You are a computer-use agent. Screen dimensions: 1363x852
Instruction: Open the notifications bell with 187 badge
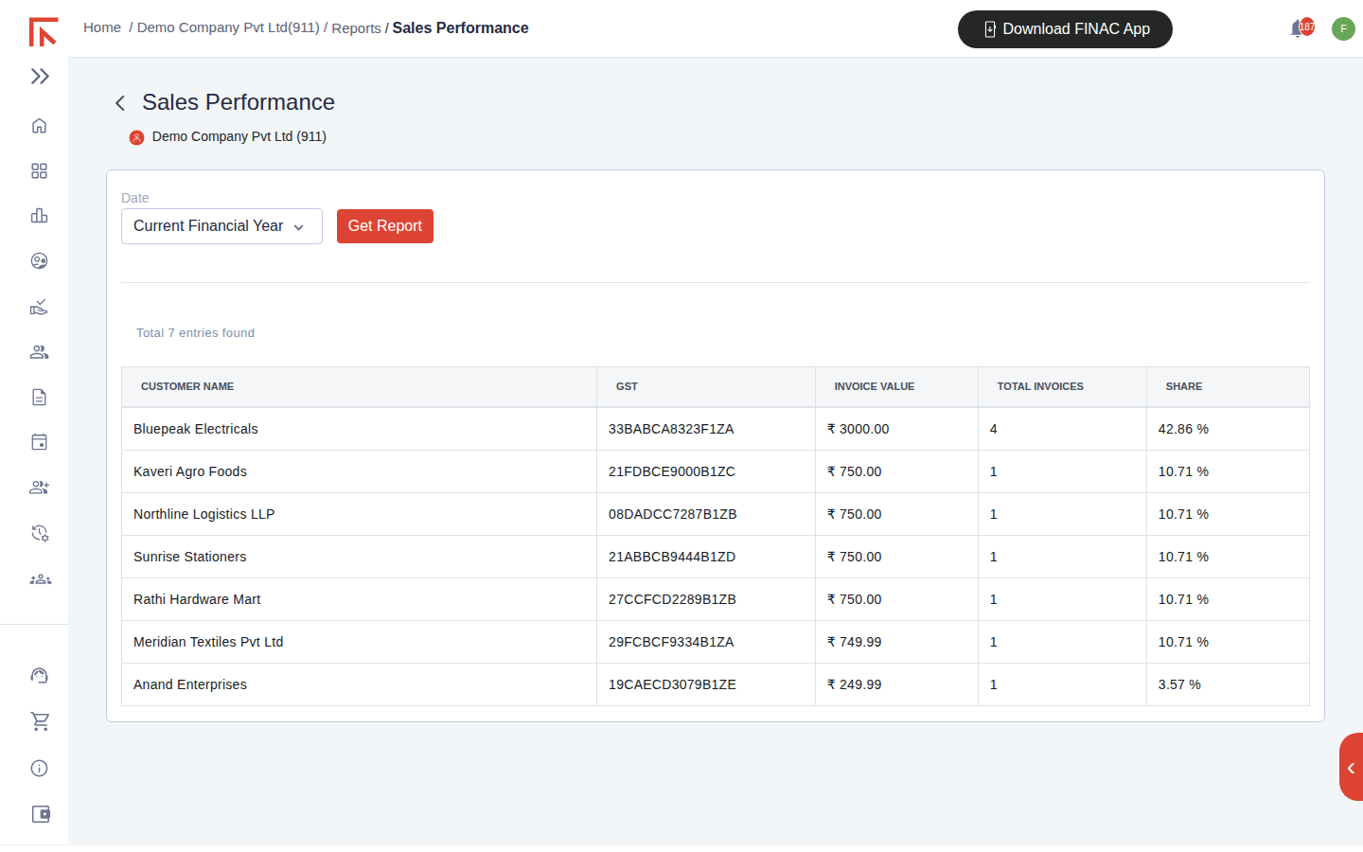(x=1301, y=28)
